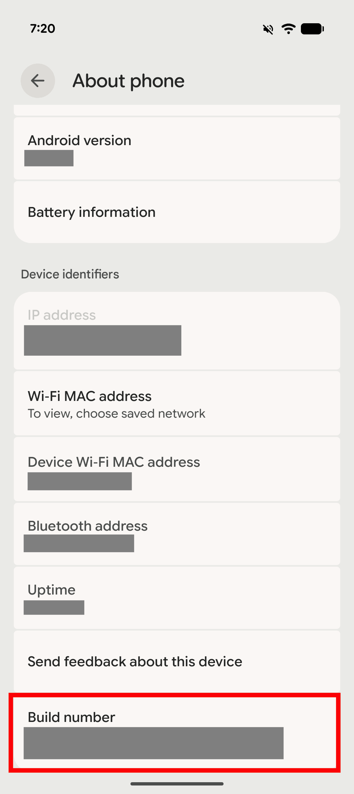354x794 pixels.
Task: Tap the battery status icon
Action: (x=312, y=29)
